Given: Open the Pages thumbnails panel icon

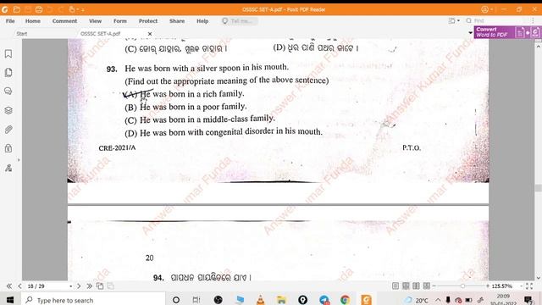Looking at the screenshot, I should tap(8, 72).
